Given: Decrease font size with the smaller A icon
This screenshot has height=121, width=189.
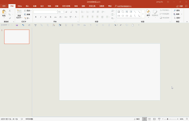Looking at the screenshot, I should click(x=71, y=12).
